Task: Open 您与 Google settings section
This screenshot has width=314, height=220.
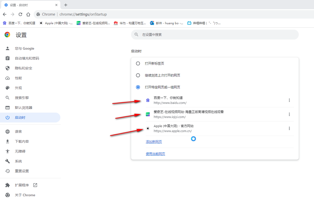Action: (x=30, y=48)
